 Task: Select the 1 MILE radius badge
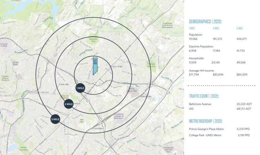80,88
